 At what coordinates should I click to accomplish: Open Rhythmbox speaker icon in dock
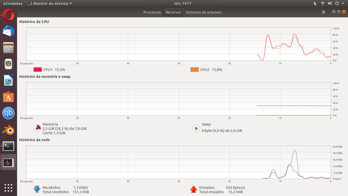tap(8, 64)
